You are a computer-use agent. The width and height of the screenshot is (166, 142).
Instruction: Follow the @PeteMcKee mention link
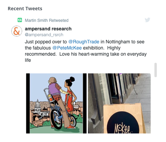point(67,48)
